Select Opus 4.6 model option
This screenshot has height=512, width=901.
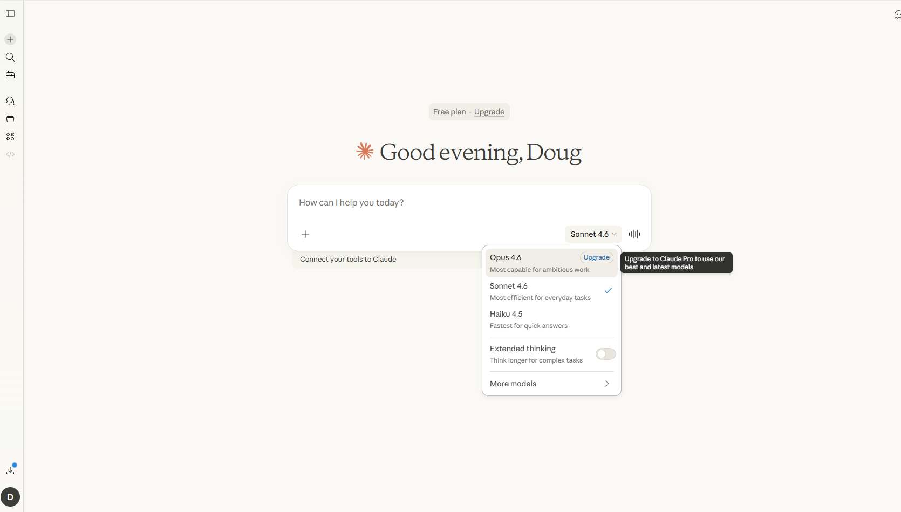click(551, 263)
